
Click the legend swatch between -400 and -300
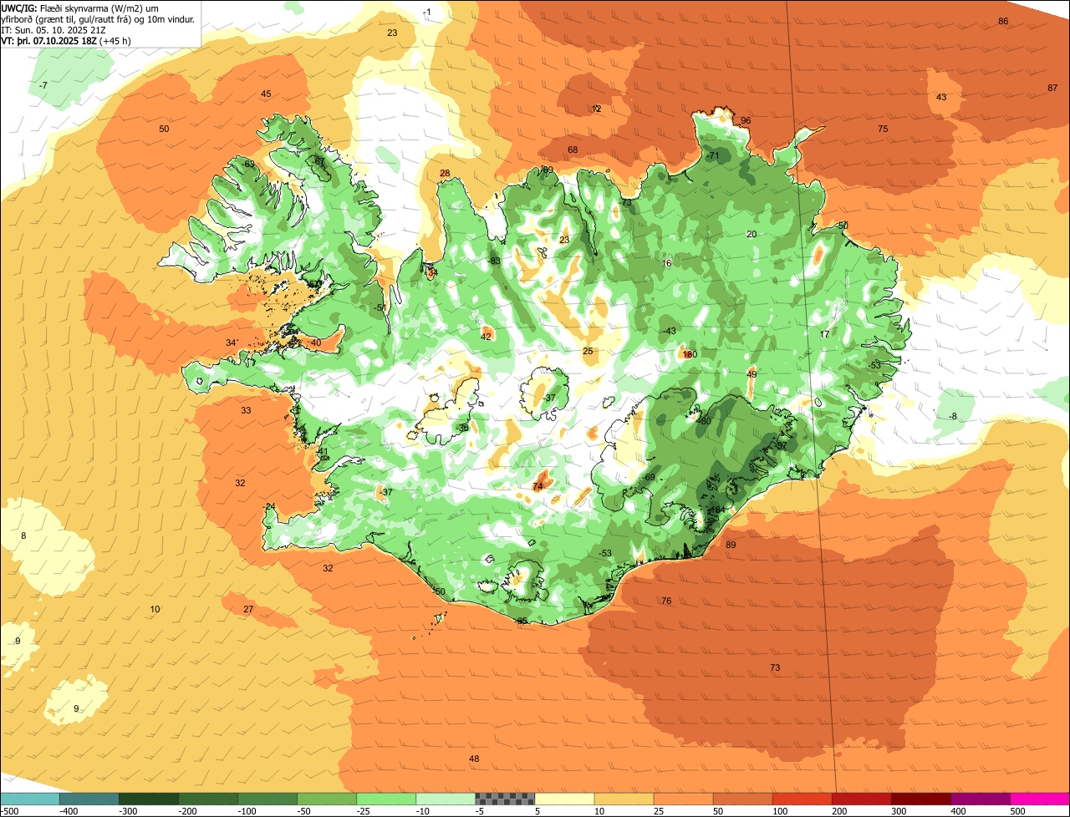[89, 798]
